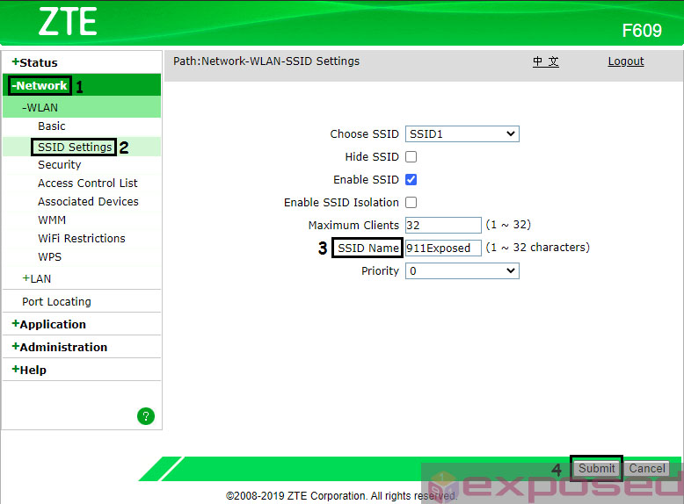Screen dimensions: 684x504
Task: Click the Cancel button
Action: (647, 468)
